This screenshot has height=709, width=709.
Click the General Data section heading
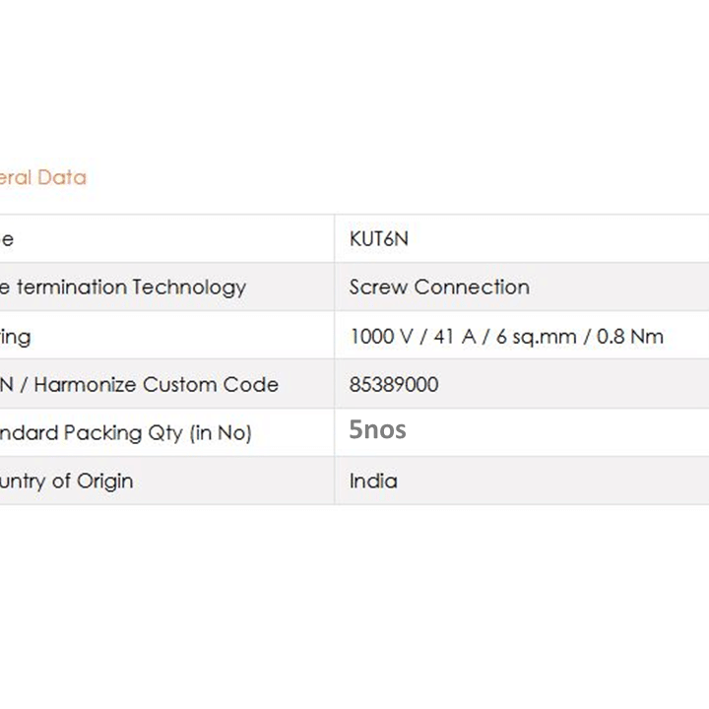click(43, 177)
